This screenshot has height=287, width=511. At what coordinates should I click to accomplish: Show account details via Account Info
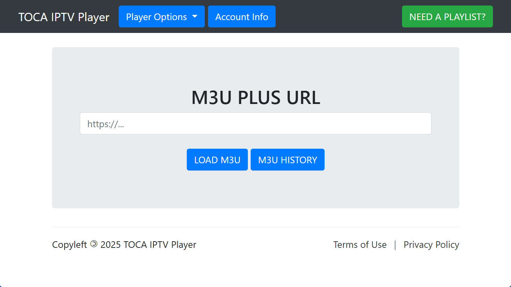tap(242, 16)
